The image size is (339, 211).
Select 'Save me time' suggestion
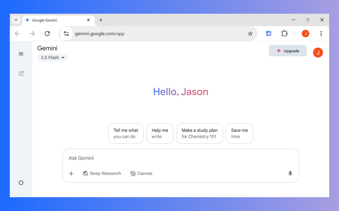239,133
